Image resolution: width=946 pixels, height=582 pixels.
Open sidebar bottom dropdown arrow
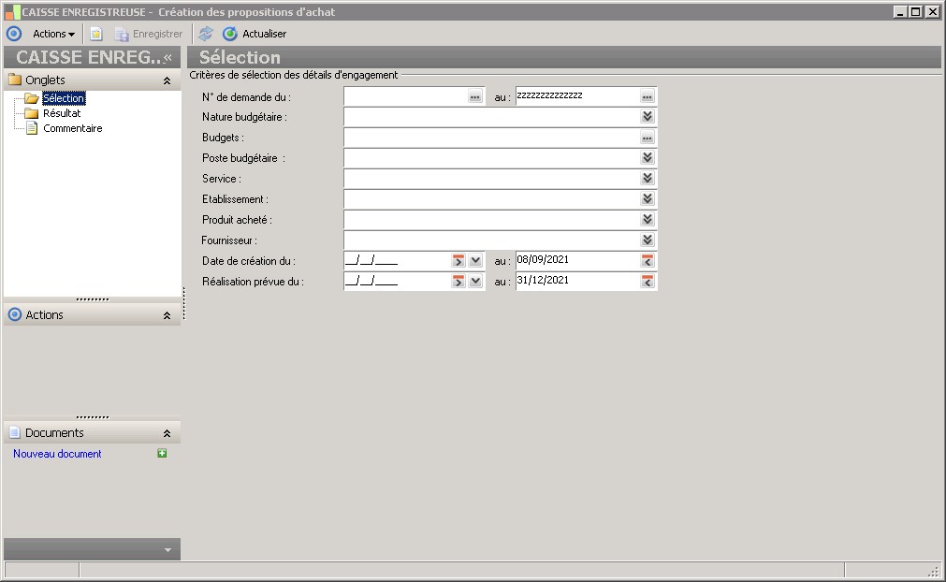(167, 549)
